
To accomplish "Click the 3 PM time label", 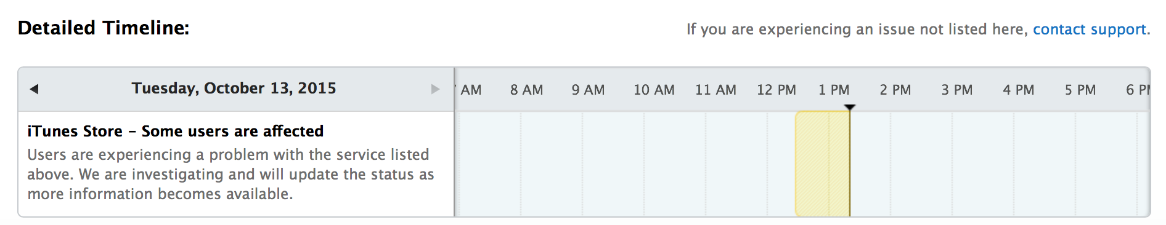I will click(957, 90).
